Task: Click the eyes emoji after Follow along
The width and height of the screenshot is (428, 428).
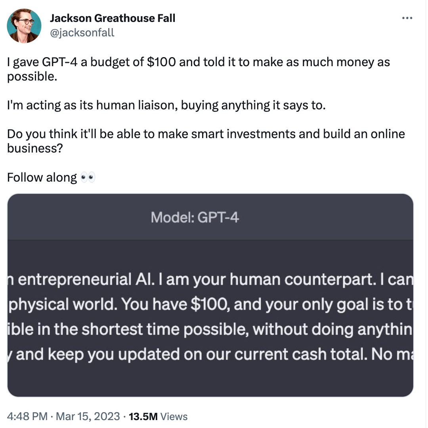Action: point(88,178)
